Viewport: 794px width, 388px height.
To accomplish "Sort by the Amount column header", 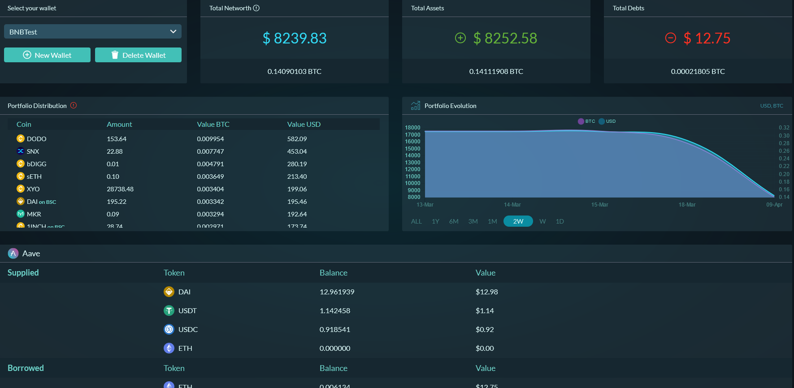I will click(x=119, y=124).
